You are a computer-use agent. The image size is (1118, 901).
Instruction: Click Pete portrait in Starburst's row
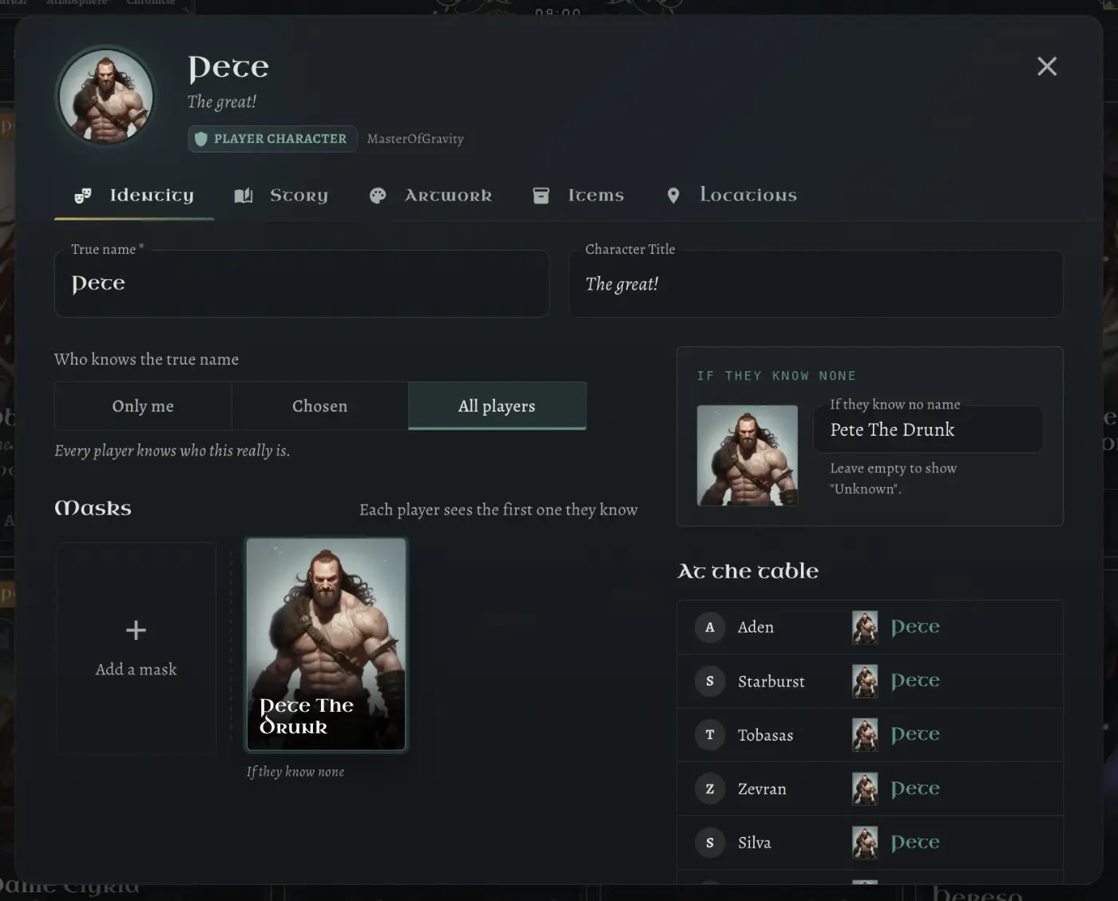865,682
